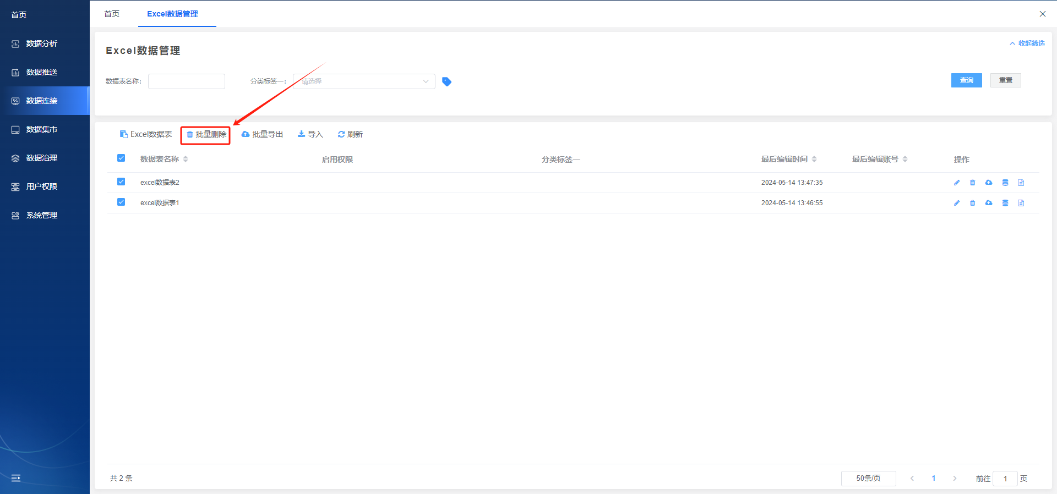Click the 查询 search button
The width and height of the screenshot is (1057, 494).
pyautogui.click(x=967, y=80)
